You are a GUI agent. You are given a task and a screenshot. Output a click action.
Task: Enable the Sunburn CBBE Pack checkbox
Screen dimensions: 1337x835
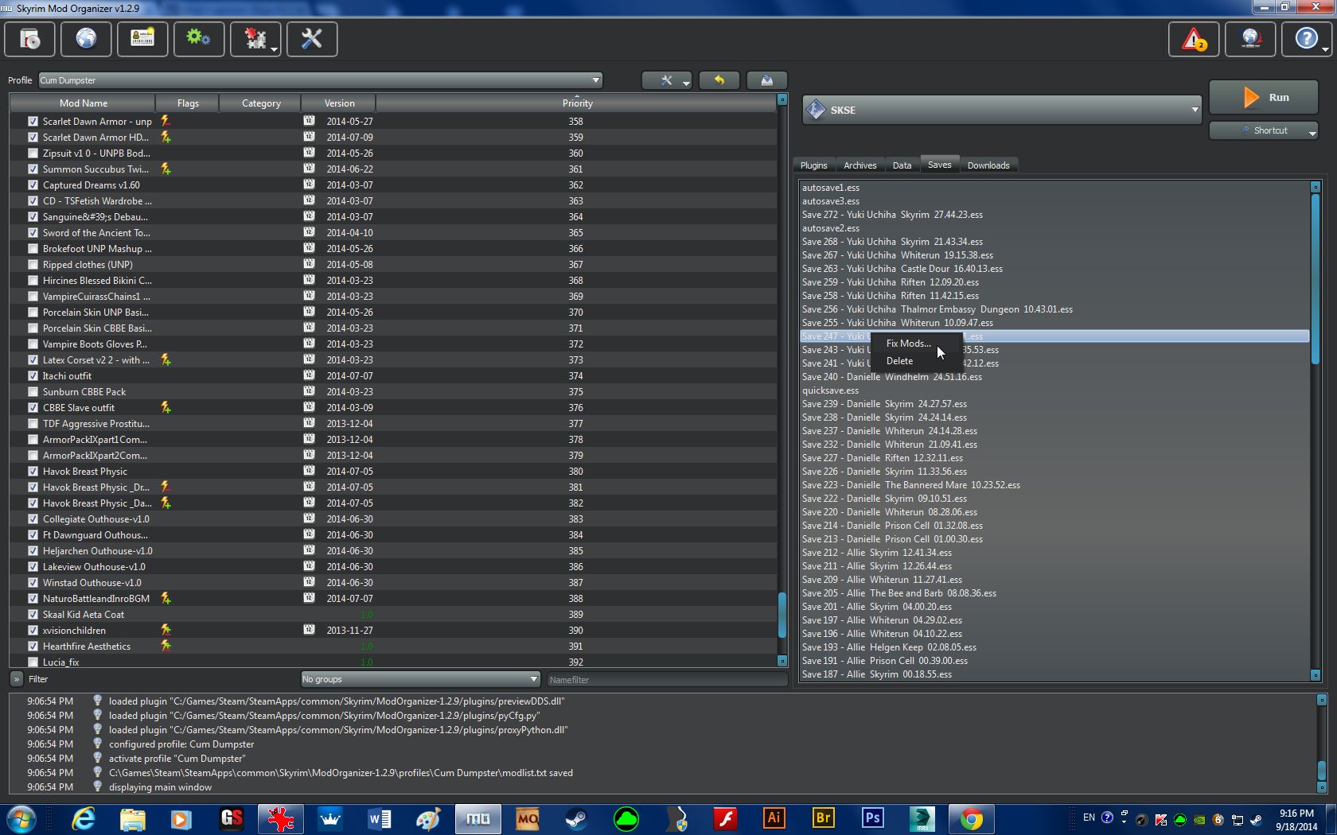click(33, 392)
